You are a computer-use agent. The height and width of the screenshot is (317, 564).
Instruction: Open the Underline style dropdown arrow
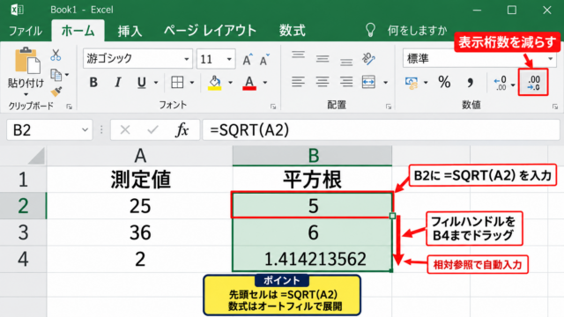click(156, 83)
